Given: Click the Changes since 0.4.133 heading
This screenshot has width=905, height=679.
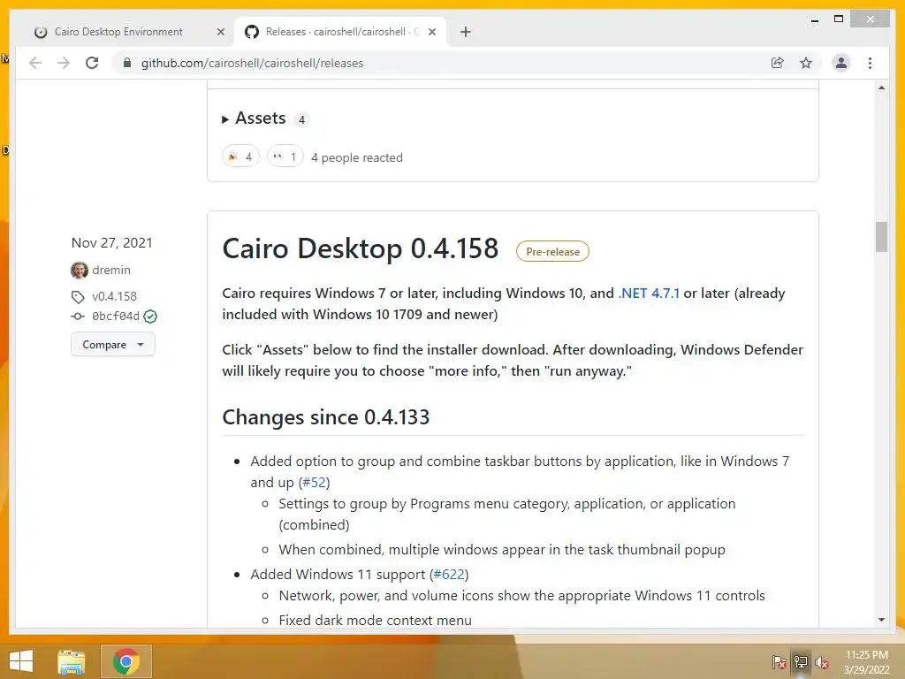Looking at the screenshot, I should coord(326,417).
